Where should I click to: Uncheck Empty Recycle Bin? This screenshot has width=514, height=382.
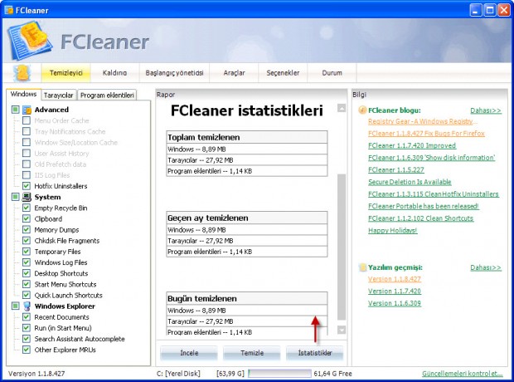(27, 208)
